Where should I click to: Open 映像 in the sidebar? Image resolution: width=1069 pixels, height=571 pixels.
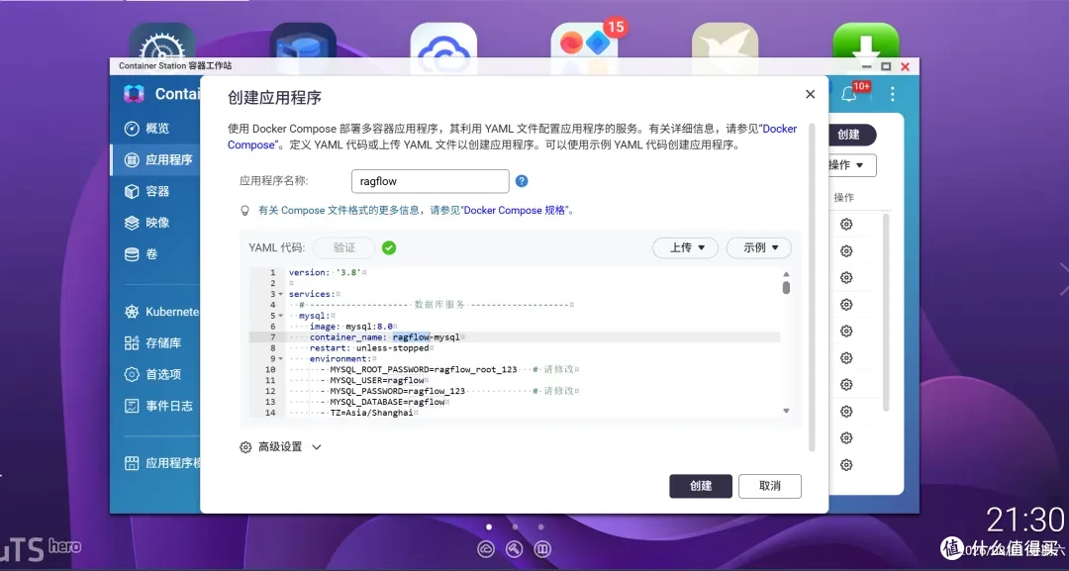(156, 223)
